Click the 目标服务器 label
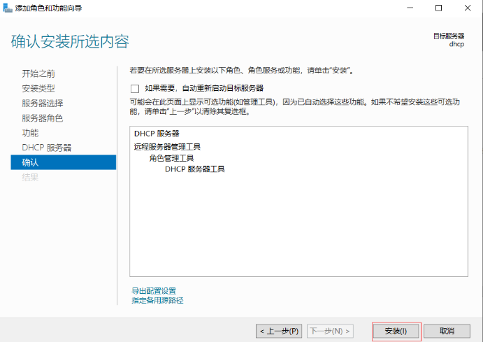 coord(449,36)
